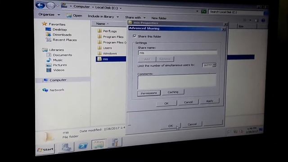
Task: Select the mis folder in file list
Action: pyautogui.click(x=111, y=59)
